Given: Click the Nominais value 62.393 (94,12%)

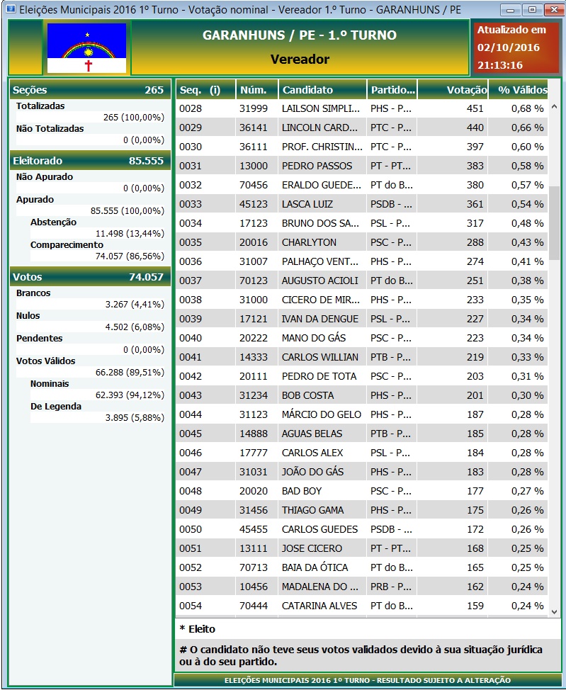Looking at the screenshot, I should tap(130, 395).
